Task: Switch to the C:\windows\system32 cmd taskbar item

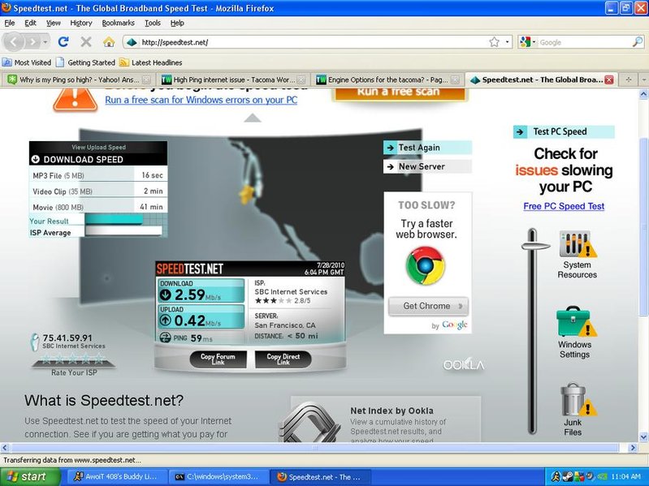Action: (218, 476)
